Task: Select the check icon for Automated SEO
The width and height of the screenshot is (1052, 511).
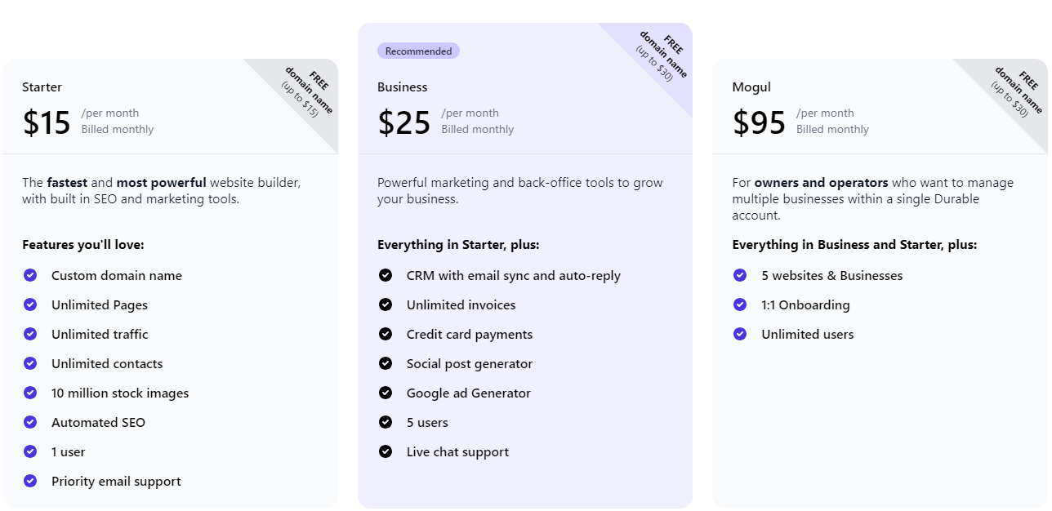Action: pyautogui.click(x=30, y=422)
